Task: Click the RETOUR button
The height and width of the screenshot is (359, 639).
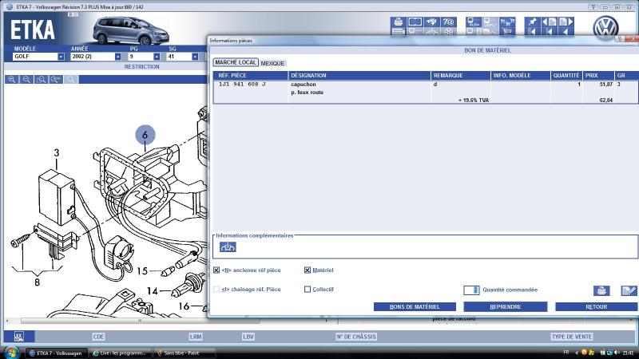Action: (596, 307)
